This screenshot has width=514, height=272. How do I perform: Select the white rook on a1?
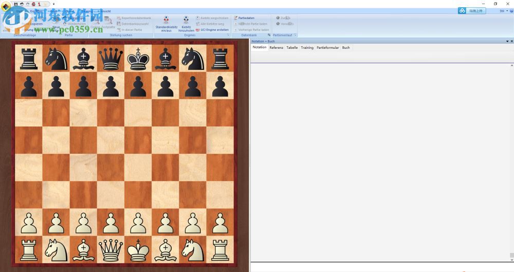tap(29, 250)
